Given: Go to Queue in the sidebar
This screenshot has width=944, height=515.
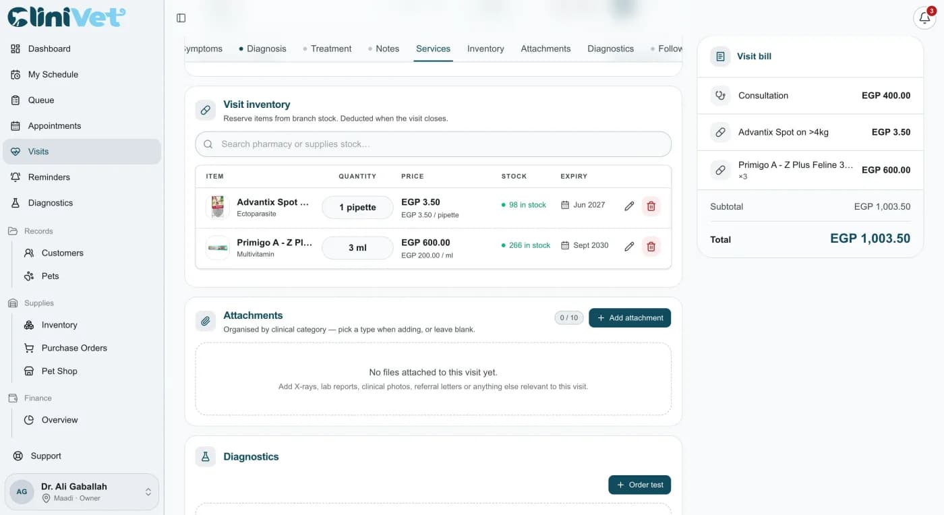Looking at the screenshot, I should pos(82,100).
